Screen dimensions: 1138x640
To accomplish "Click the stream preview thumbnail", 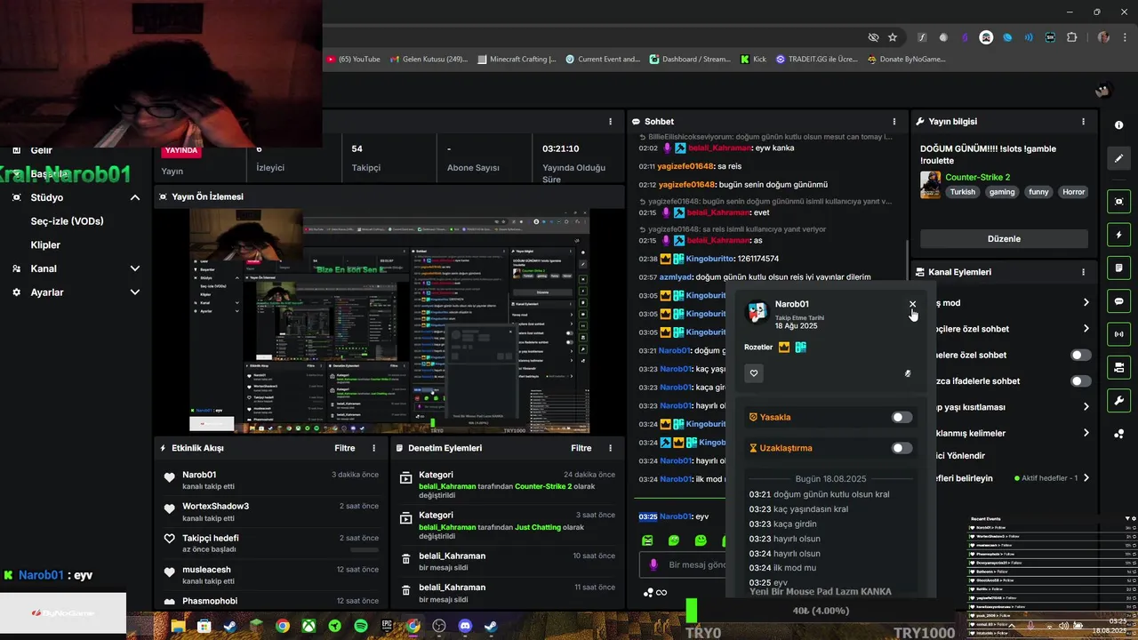I will (x=389, y=323).
